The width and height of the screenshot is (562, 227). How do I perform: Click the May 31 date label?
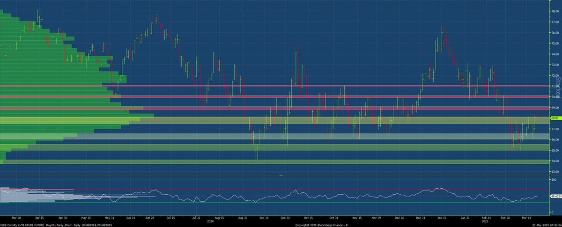[x=110, y=218]
